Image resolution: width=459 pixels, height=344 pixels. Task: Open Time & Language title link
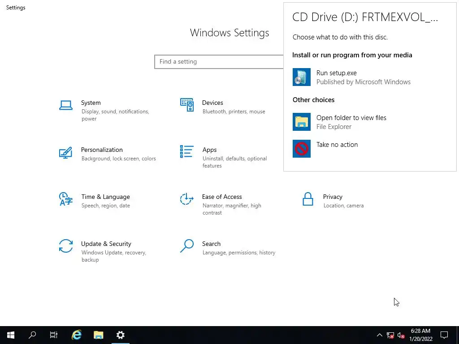(x=106, y=197)
